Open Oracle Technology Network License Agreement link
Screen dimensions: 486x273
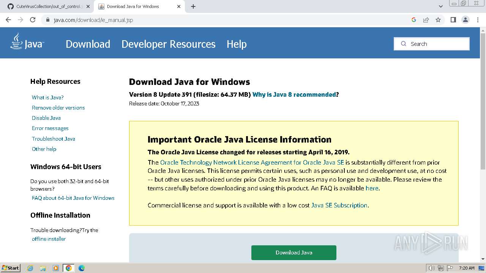click(252, 162)
